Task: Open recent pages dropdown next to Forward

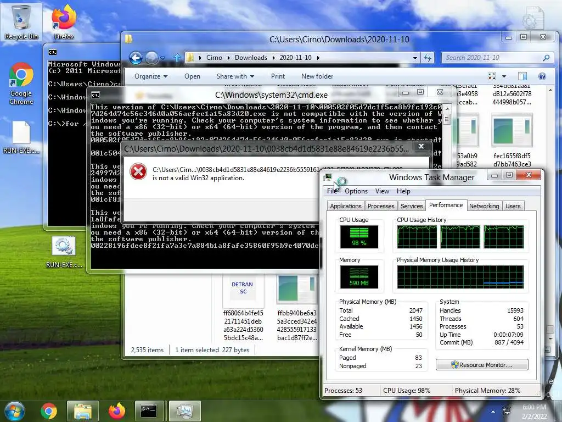Action: (x=162, y=58)
